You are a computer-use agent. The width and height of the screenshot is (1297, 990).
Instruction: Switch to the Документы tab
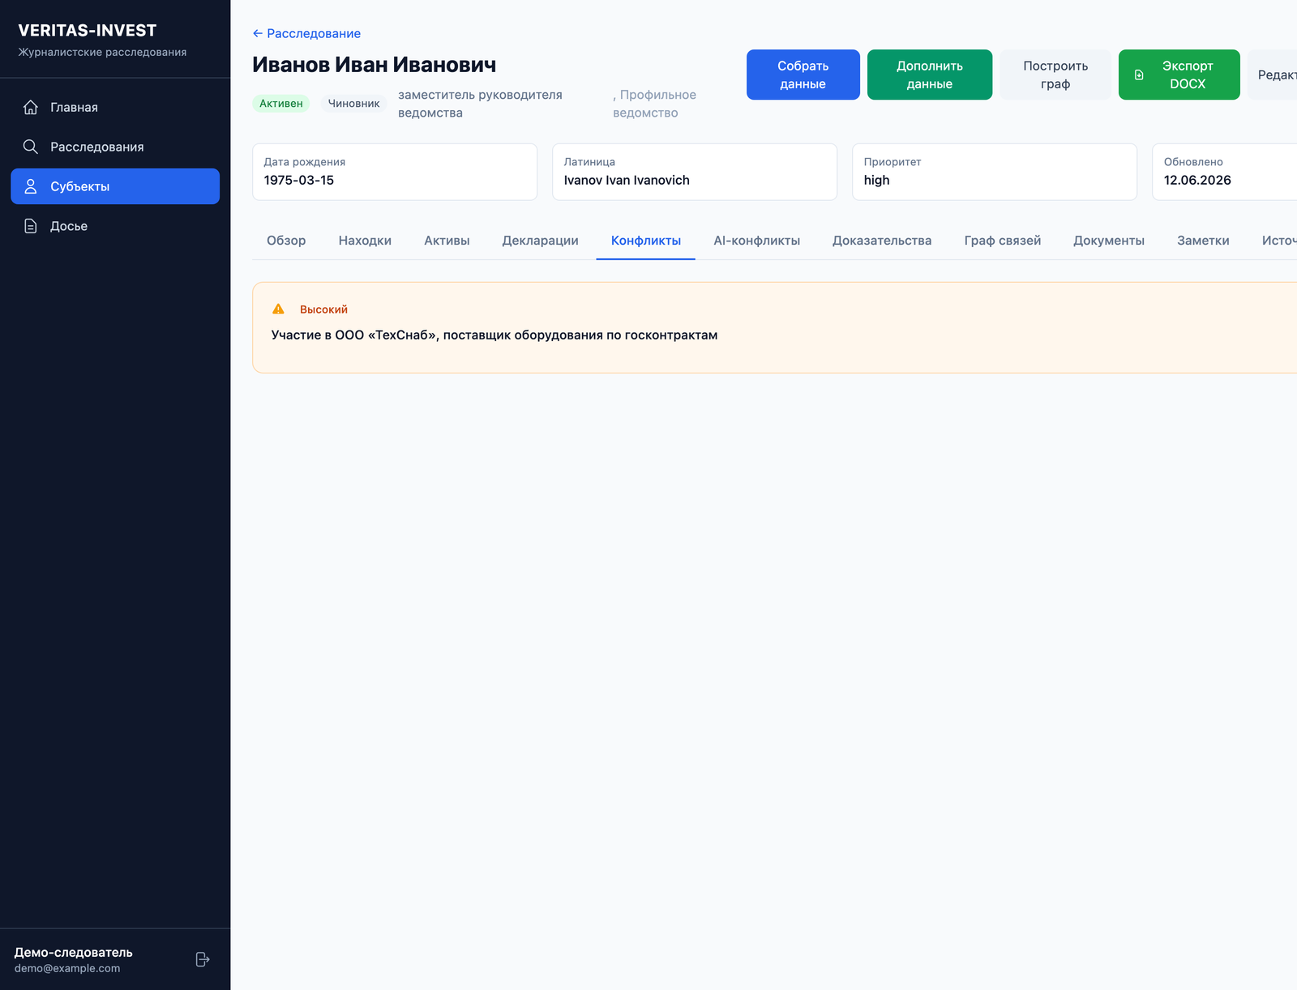1109,241
